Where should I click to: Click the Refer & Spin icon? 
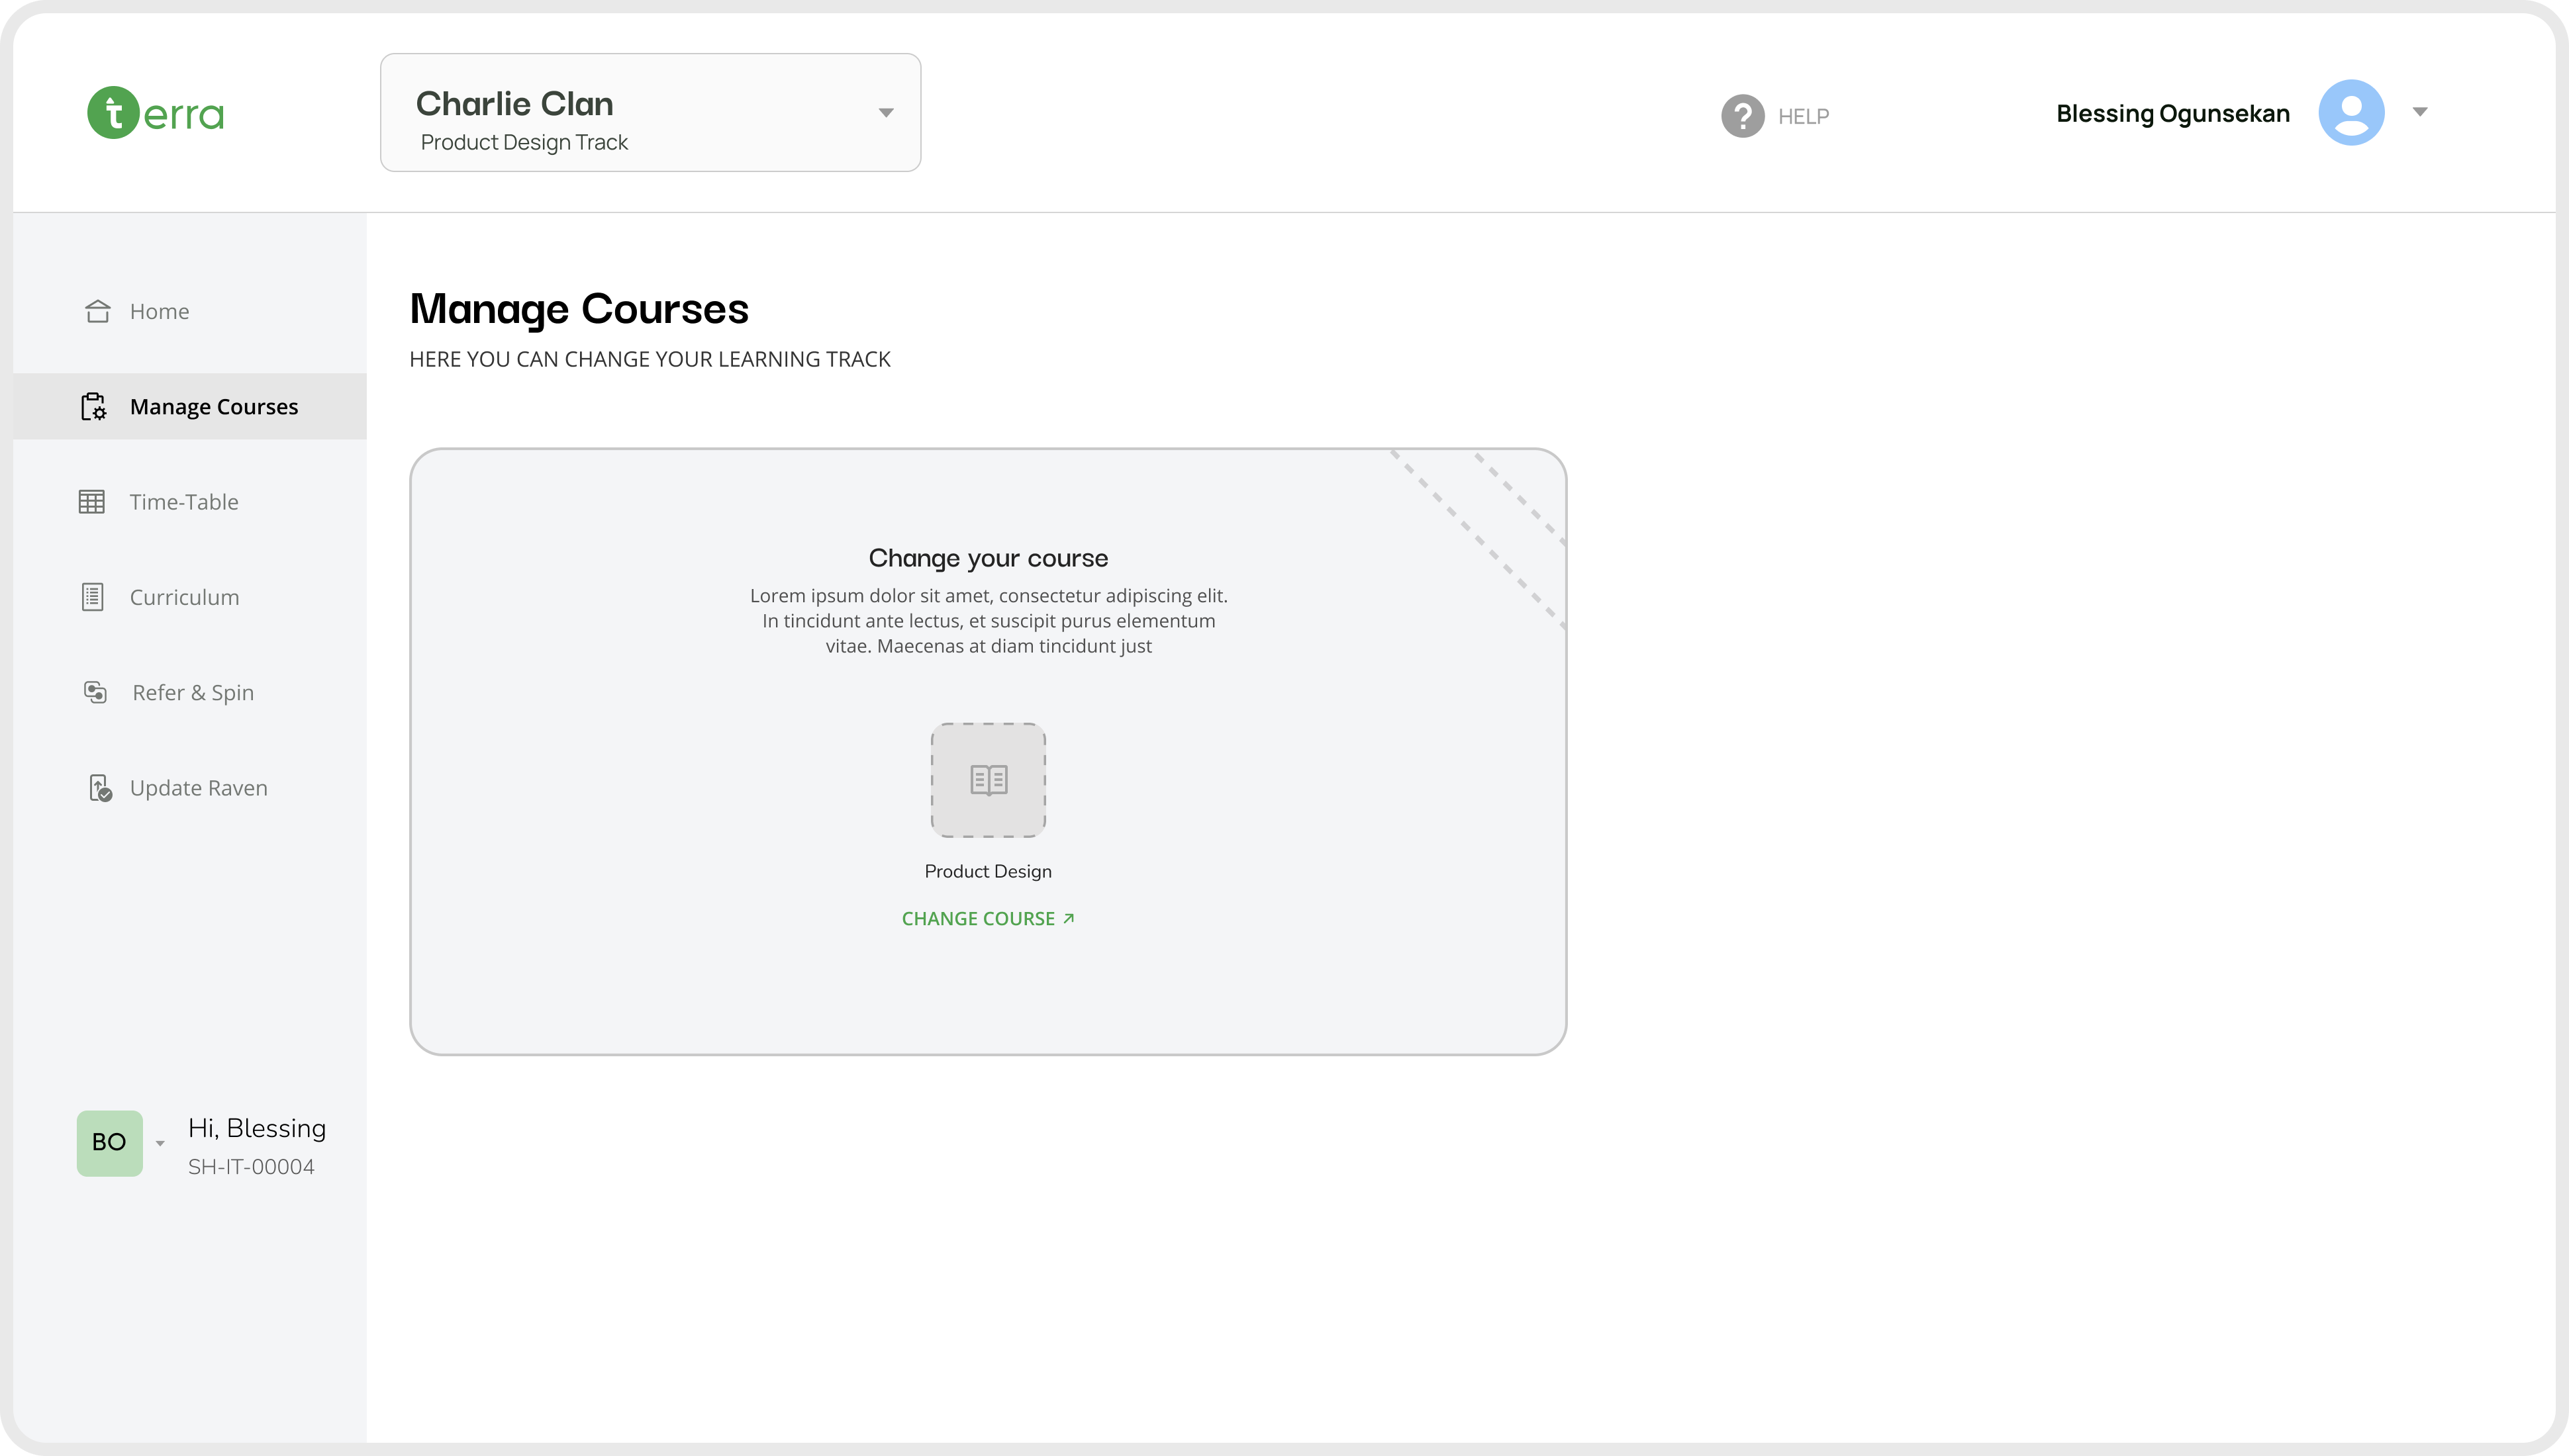pyautogui.click(x=95, y=692)
